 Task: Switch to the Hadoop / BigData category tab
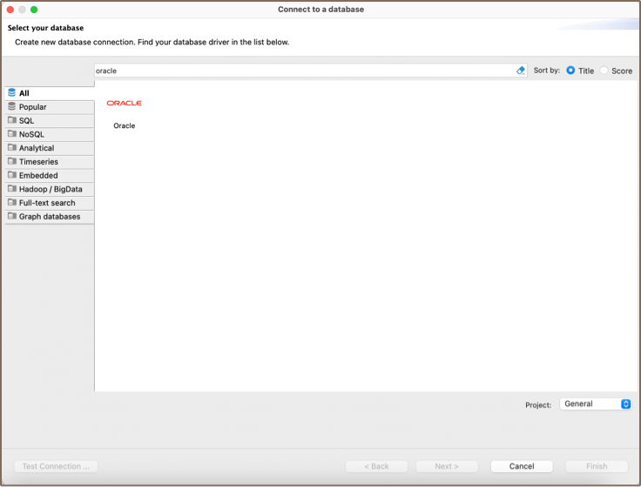[x=50, y=189]
